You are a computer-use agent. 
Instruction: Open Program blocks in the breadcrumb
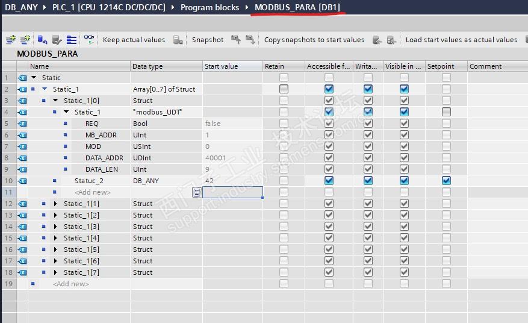pos(210,7)
